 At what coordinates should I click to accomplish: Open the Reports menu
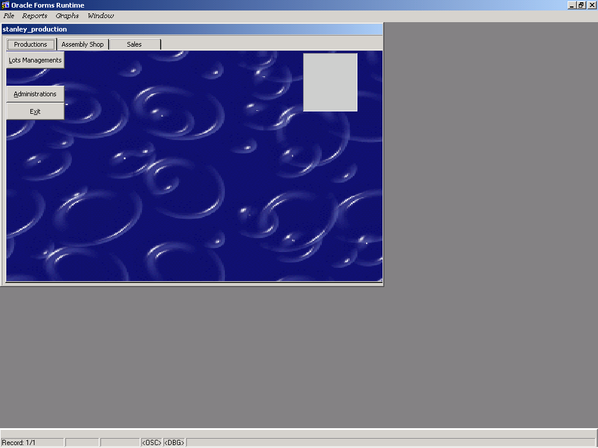click(x=34, y=16)
